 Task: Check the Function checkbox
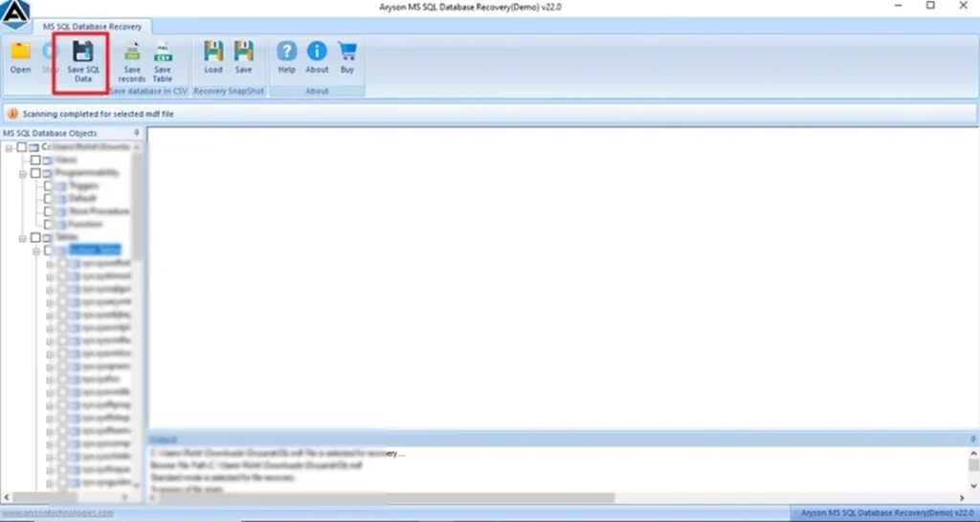[x=48, y=224]
